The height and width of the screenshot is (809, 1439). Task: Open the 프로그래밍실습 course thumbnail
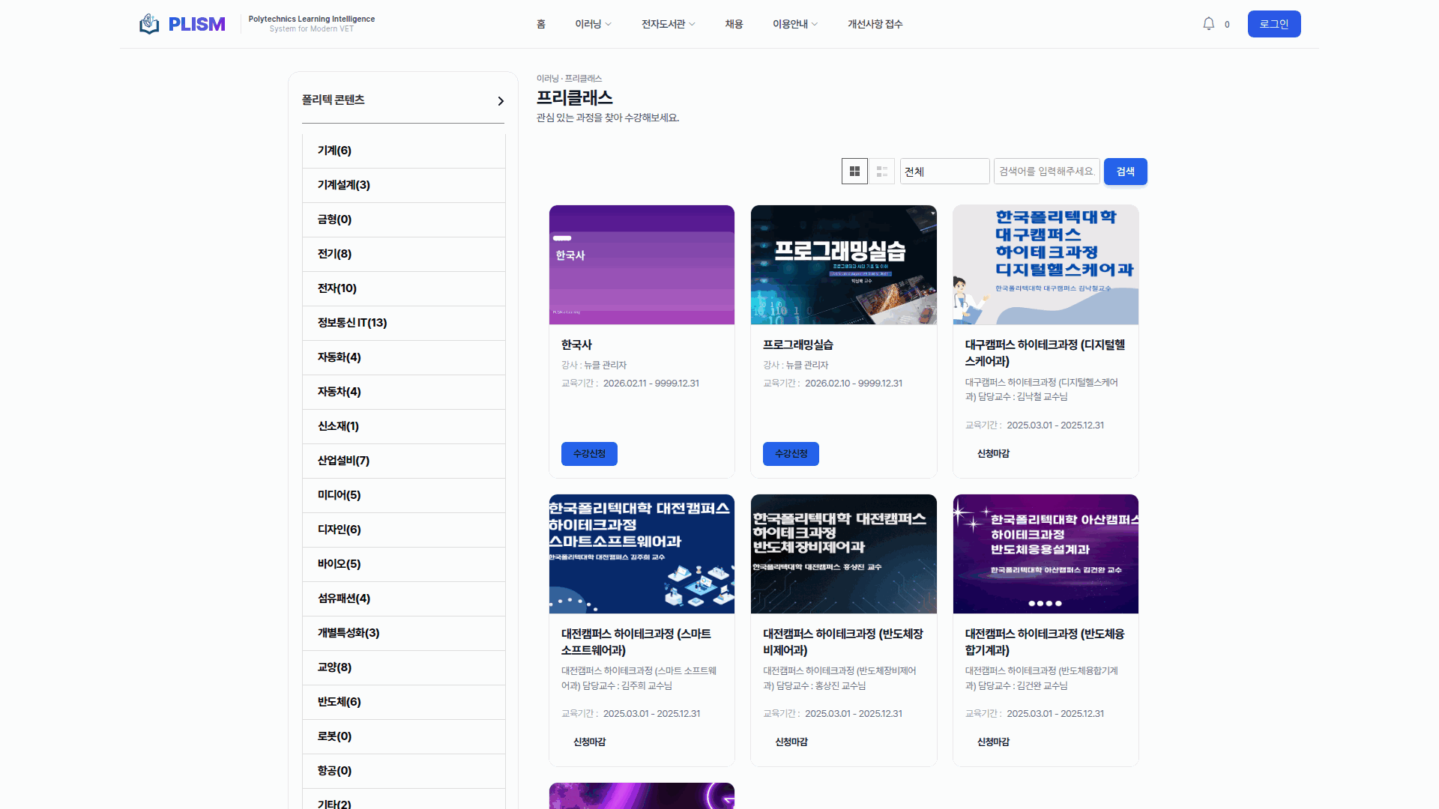pyautogui.click(x=843, y=264)
